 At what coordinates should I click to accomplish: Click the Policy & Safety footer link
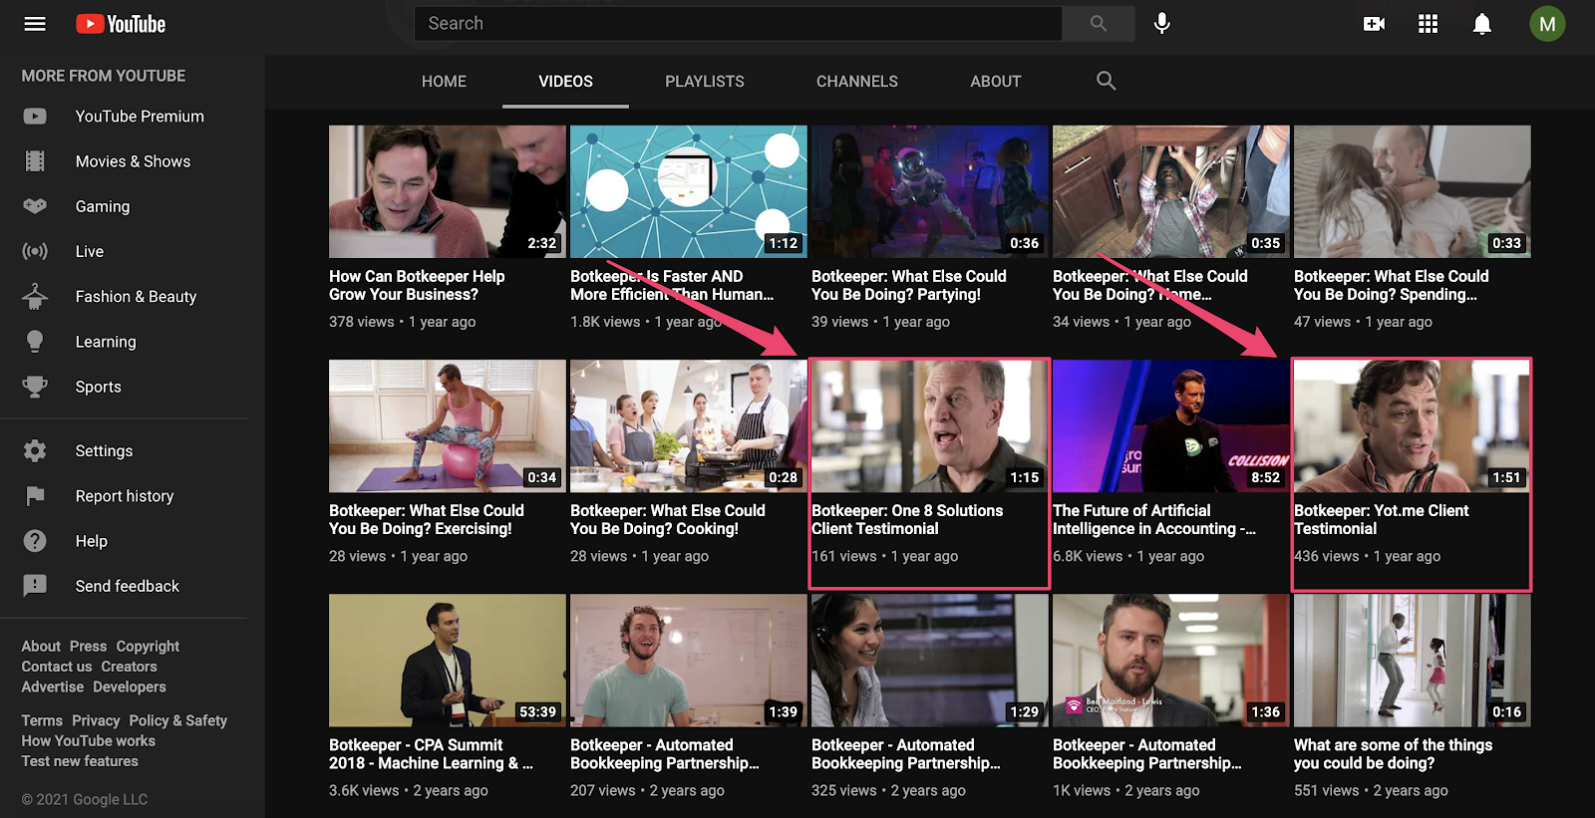[x=178, y=721]
